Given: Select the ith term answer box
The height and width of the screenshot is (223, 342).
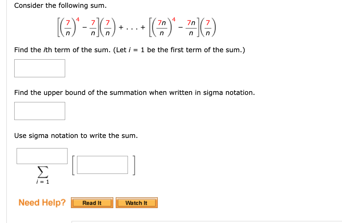Looking at the screenshot, I should [39, 68].
